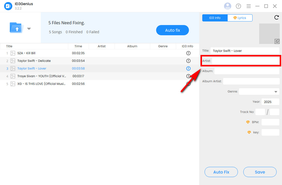Click the 0 Finished counter
Image resolution: width=282 pixels, height=185 pixels.
pyautogui.click(x=74, y=32)
